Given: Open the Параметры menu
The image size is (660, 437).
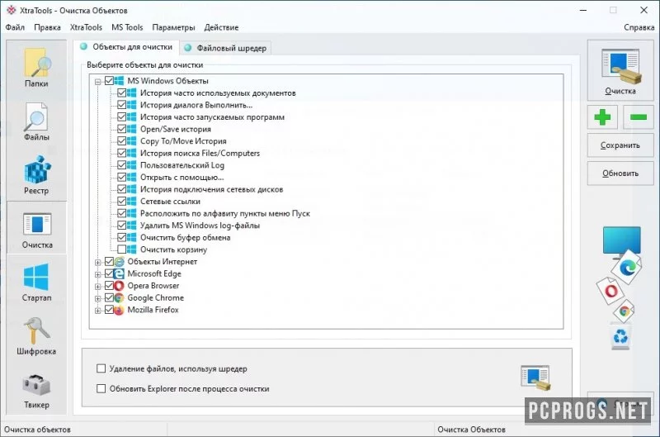Looking at the screenshot, I should [173, 27].
